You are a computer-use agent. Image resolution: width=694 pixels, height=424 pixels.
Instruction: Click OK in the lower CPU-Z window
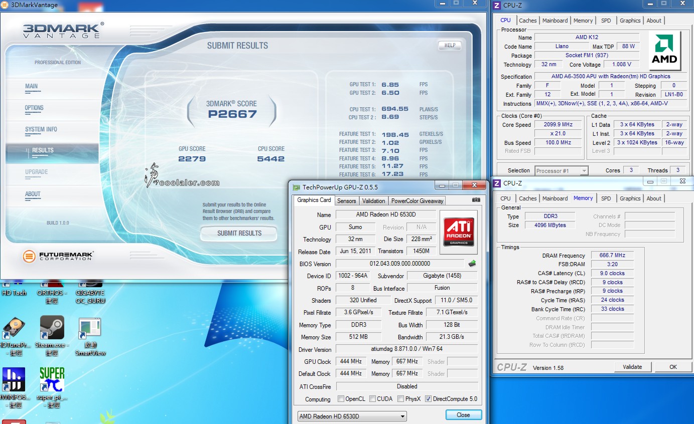point(673,367)
